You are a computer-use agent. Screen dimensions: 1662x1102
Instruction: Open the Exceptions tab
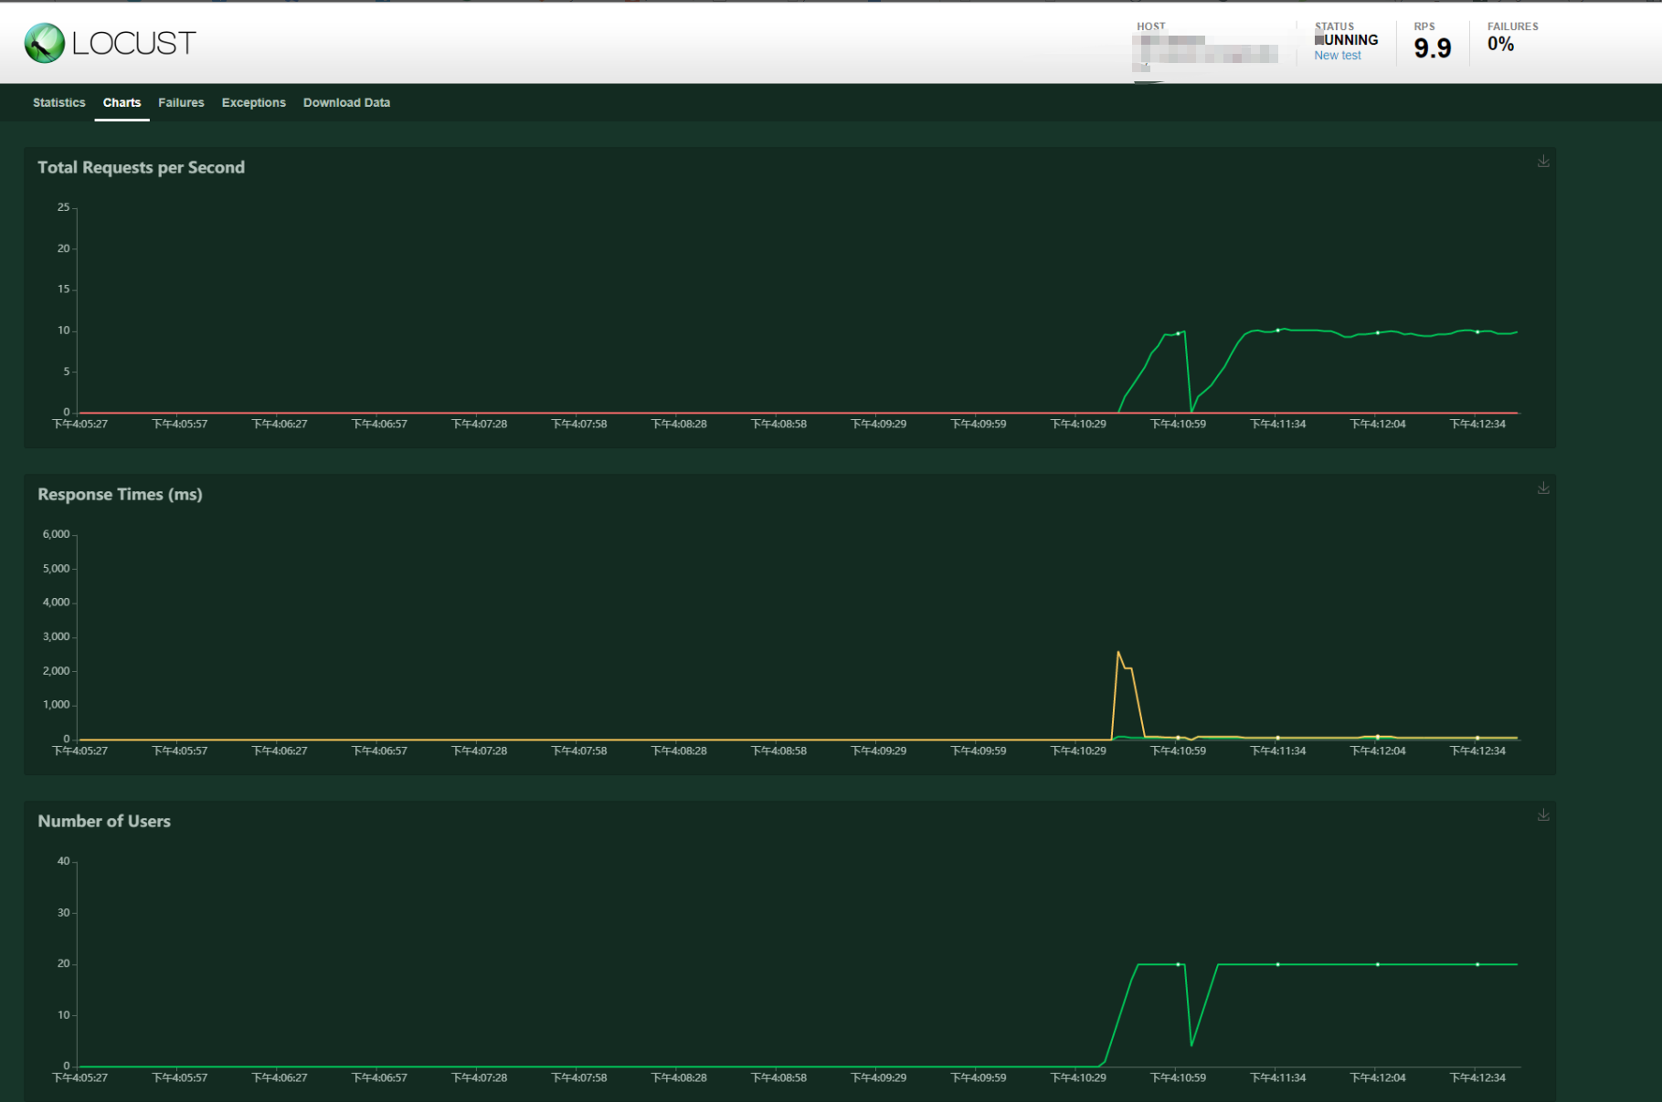(x=253, y=102)
